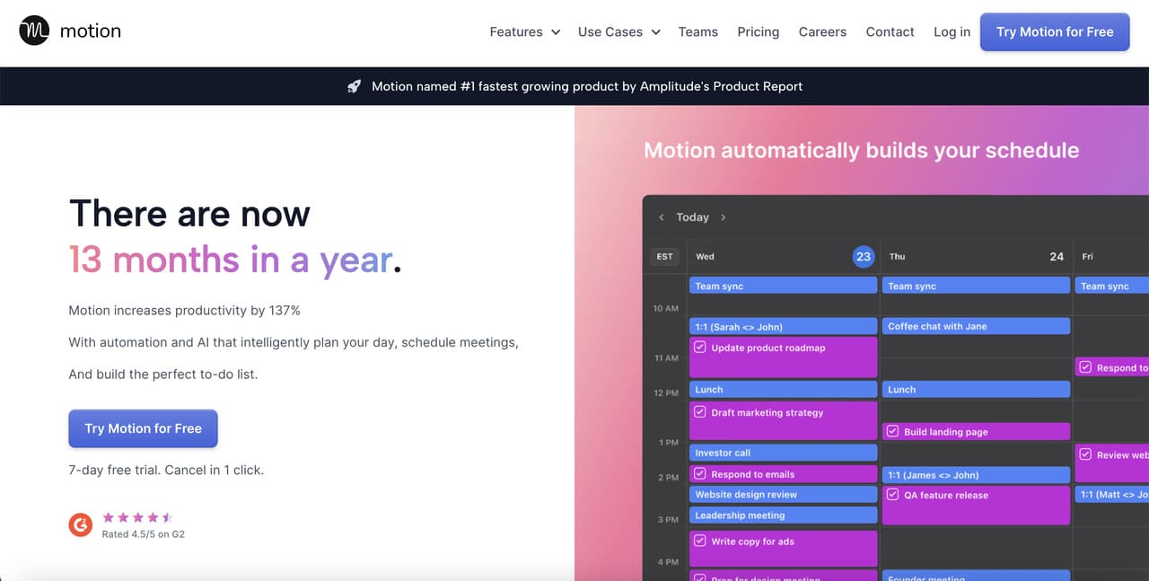Click the Thu column header
The width and height of the screenshot is (1149, 581).
tap(897, 257)
